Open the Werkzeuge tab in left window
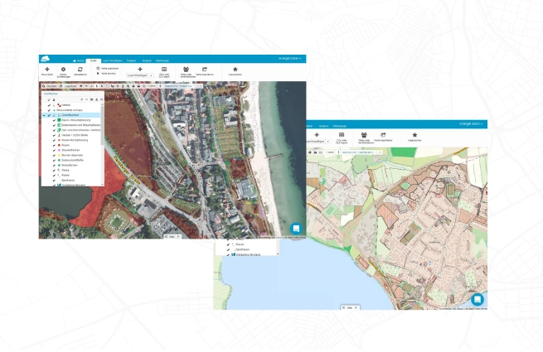This screenshot has height=352, width=543. (x=162, y=60)
